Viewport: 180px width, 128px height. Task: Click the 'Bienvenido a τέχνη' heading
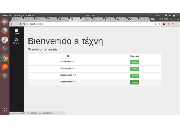[65, 41]
